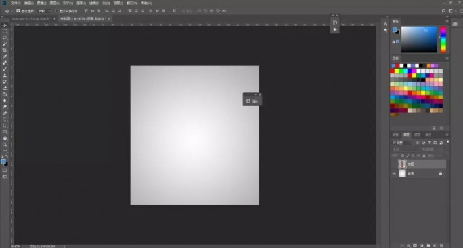Turn layer filtering switch on or off
Screen dimensions: 463x248
(x=448, y=142)
